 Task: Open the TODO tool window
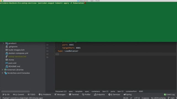click(31, 95)
